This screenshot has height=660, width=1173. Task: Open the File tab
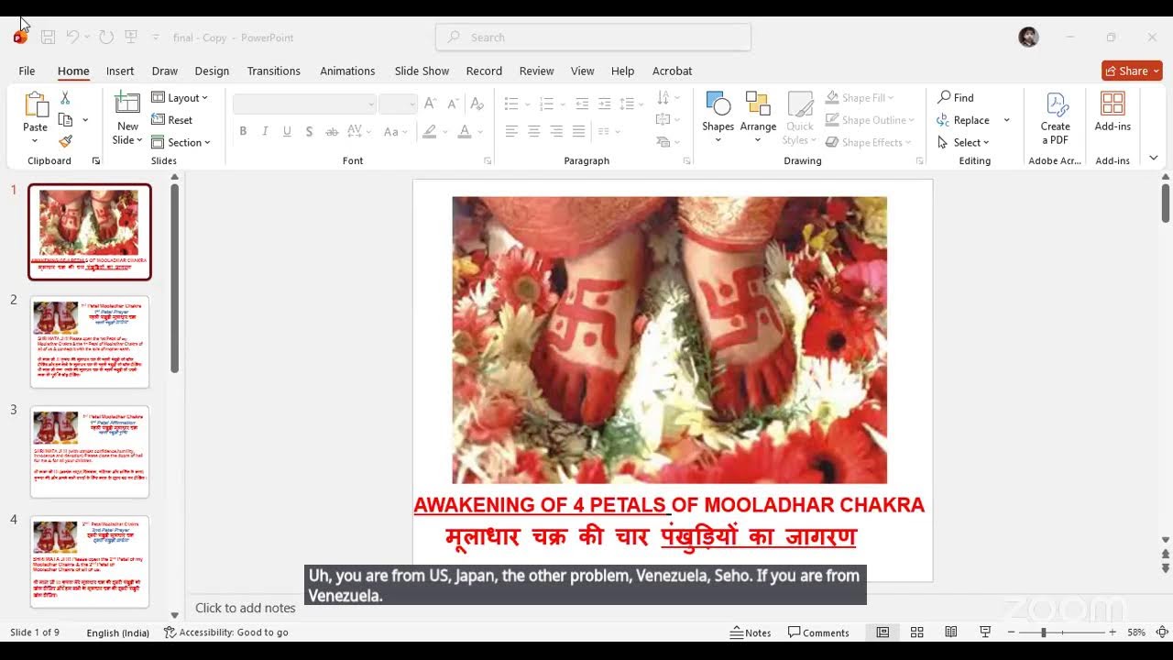27,71
